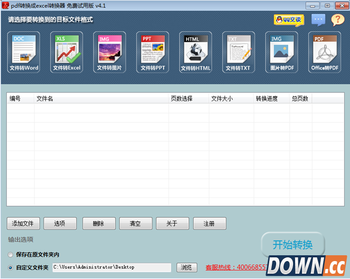Open the QQ交谈 chat button
The width and height of the screenshot is (350, 279).
coord(289,20)
